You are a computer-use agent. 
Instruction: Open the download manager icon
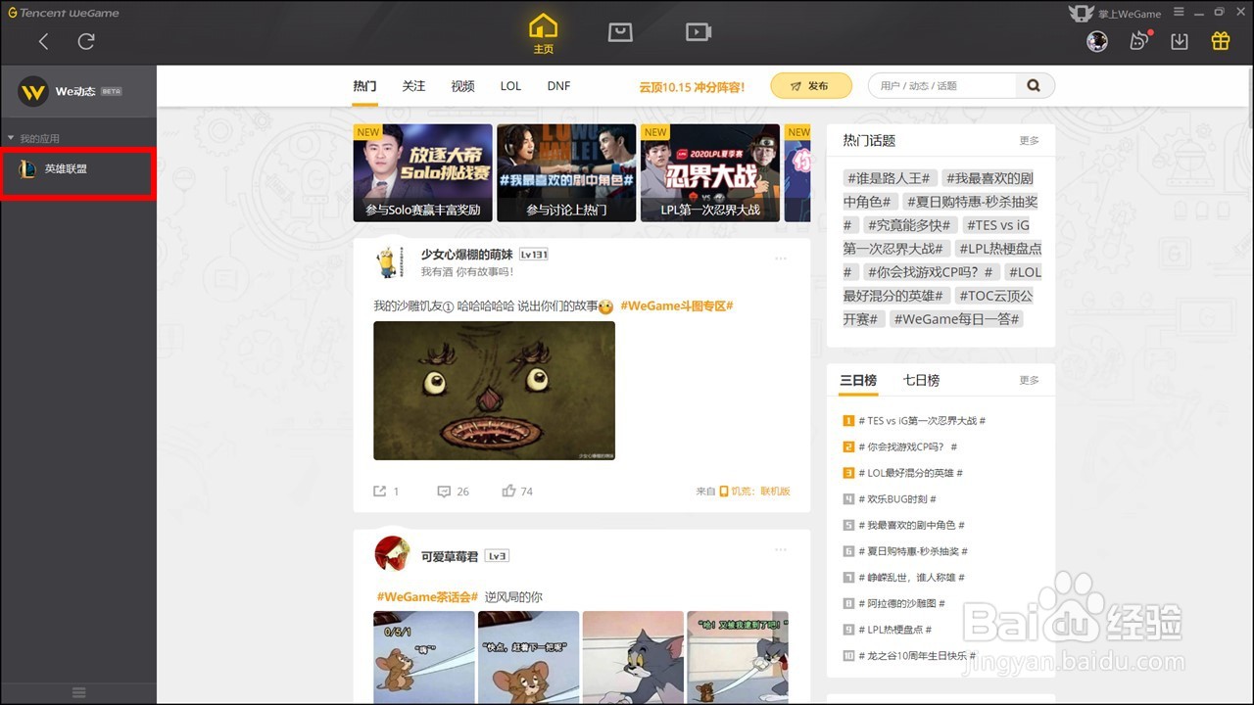[1179, 41]
